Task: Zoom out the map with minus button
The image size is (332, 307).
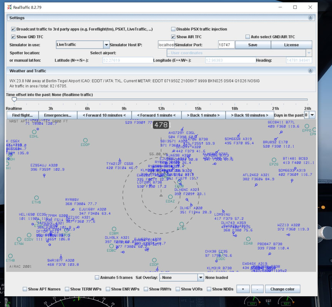Action: coord(257,289)
